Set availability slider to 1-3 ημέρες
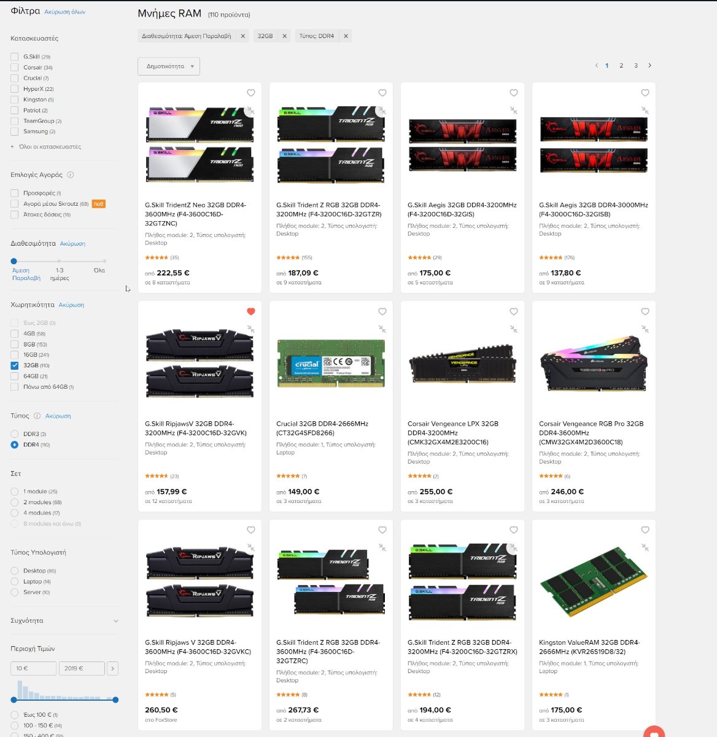 pos(60,262)
